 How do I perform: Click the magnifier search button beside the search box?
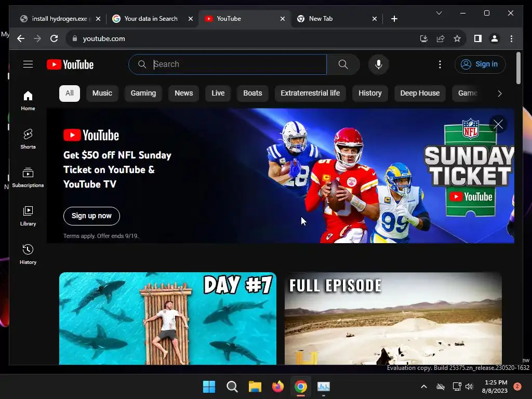point(343,64)
